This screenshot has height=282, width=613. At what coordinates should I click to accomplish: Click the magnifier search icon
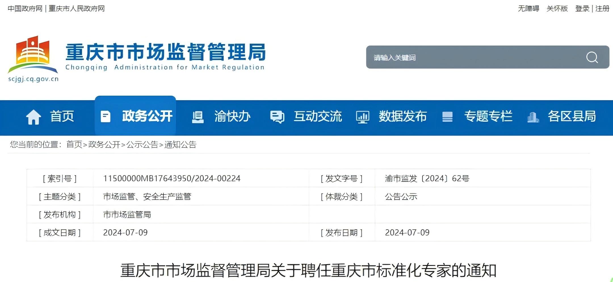(x=592, y=57)
